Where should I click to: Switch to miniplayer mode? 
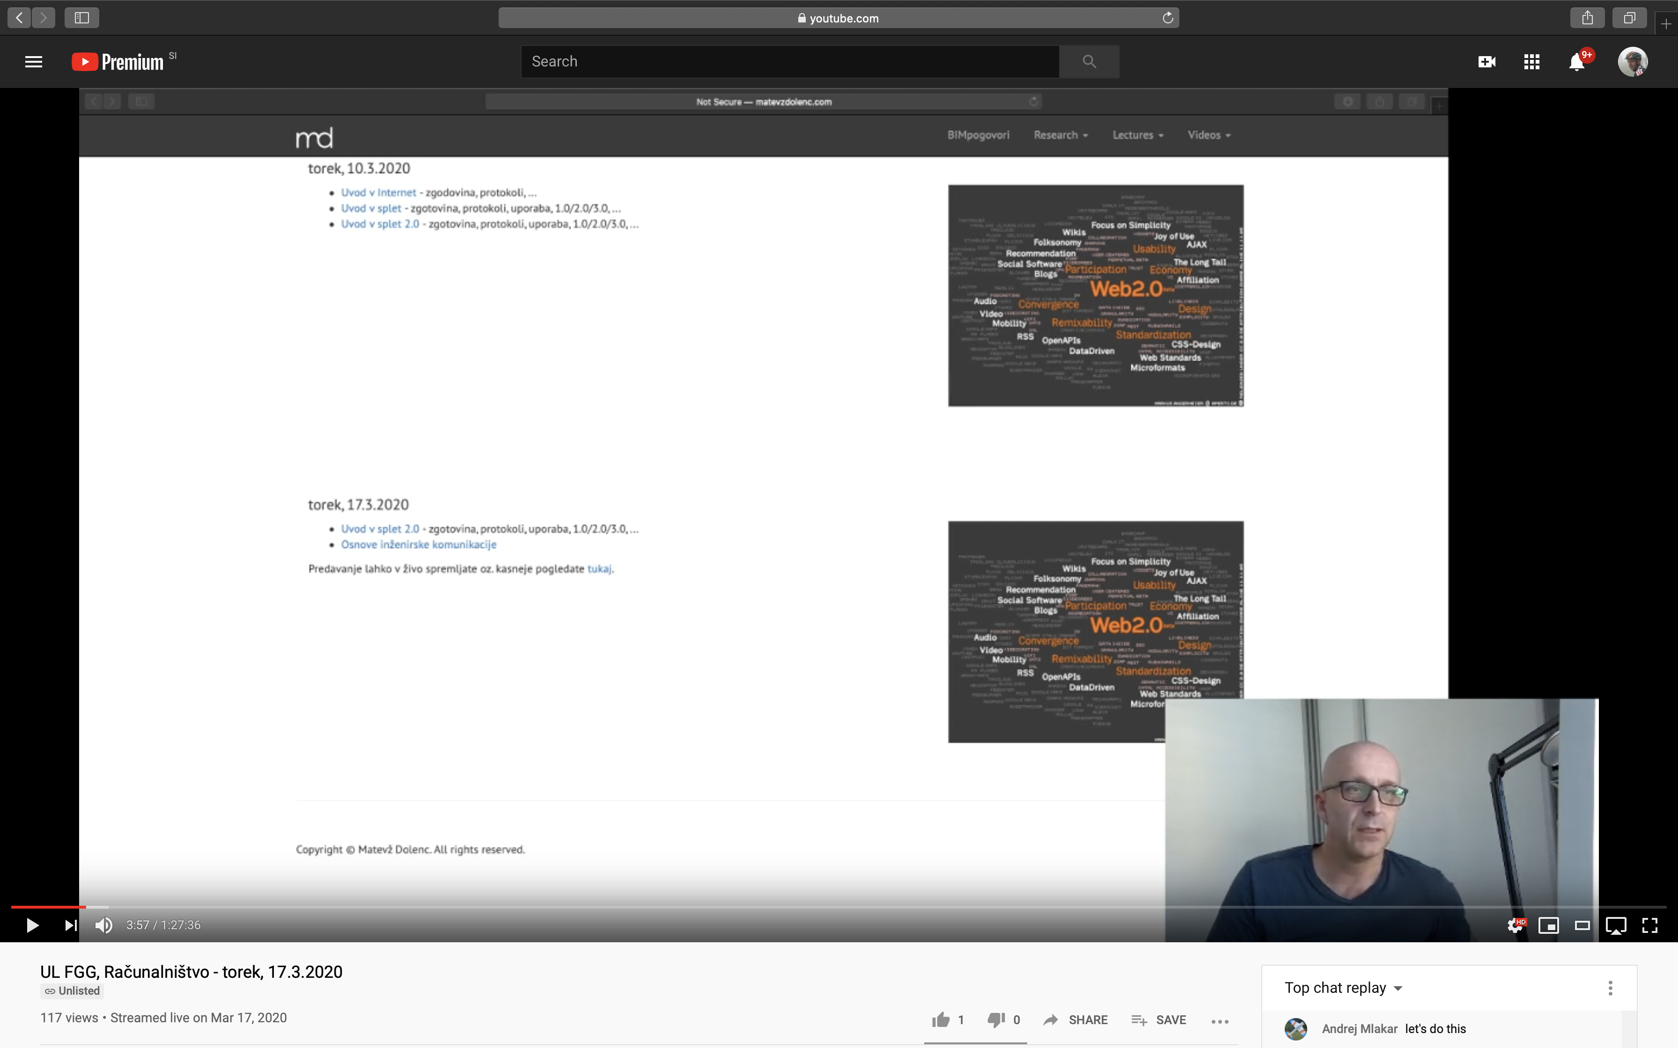coord(1548,925)
